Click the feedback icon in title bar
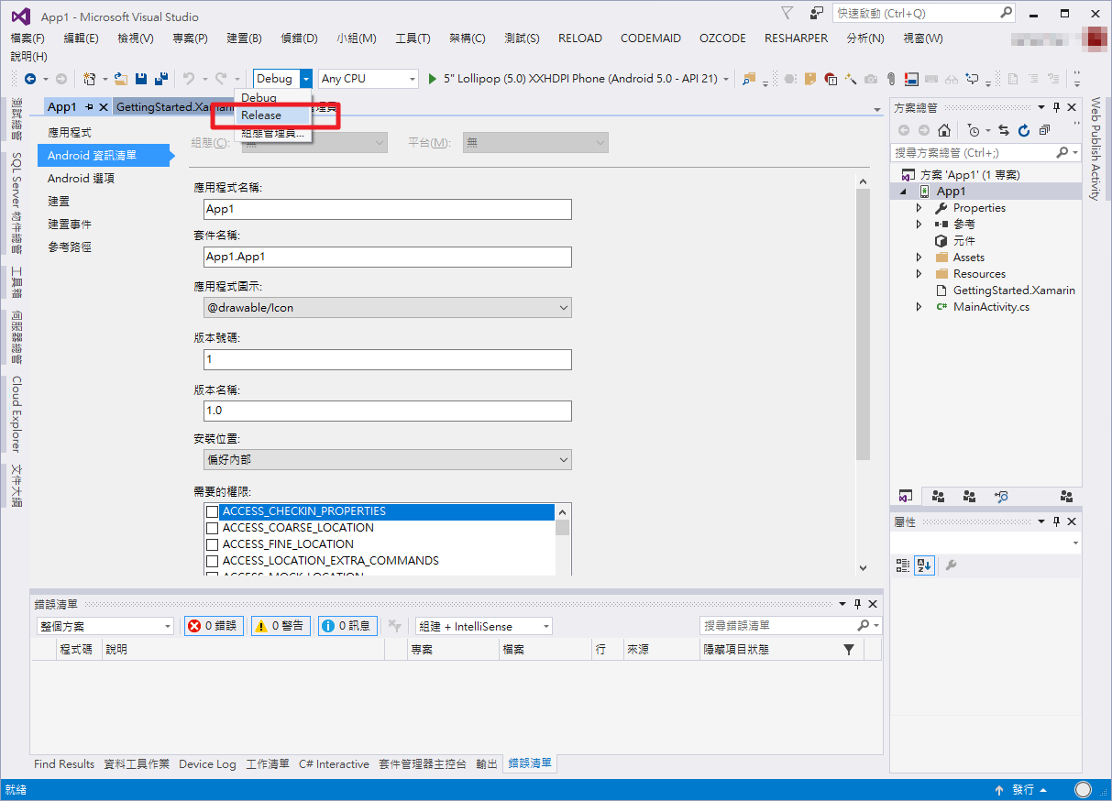The height and width of the screenshot is (801, 1112). coord(817,13)
